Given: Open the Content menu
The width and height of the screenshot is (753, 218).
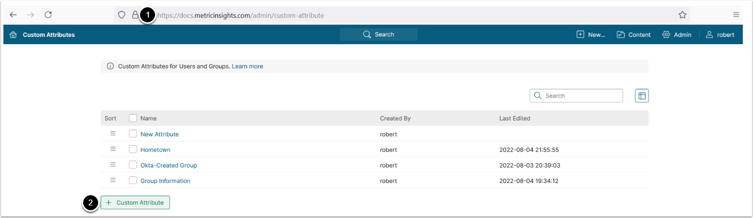Looking at the screenshot, I should point(633,34).
